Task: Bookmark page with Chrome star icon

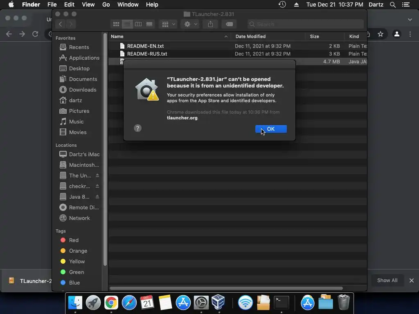Action: tap(380, 34)
